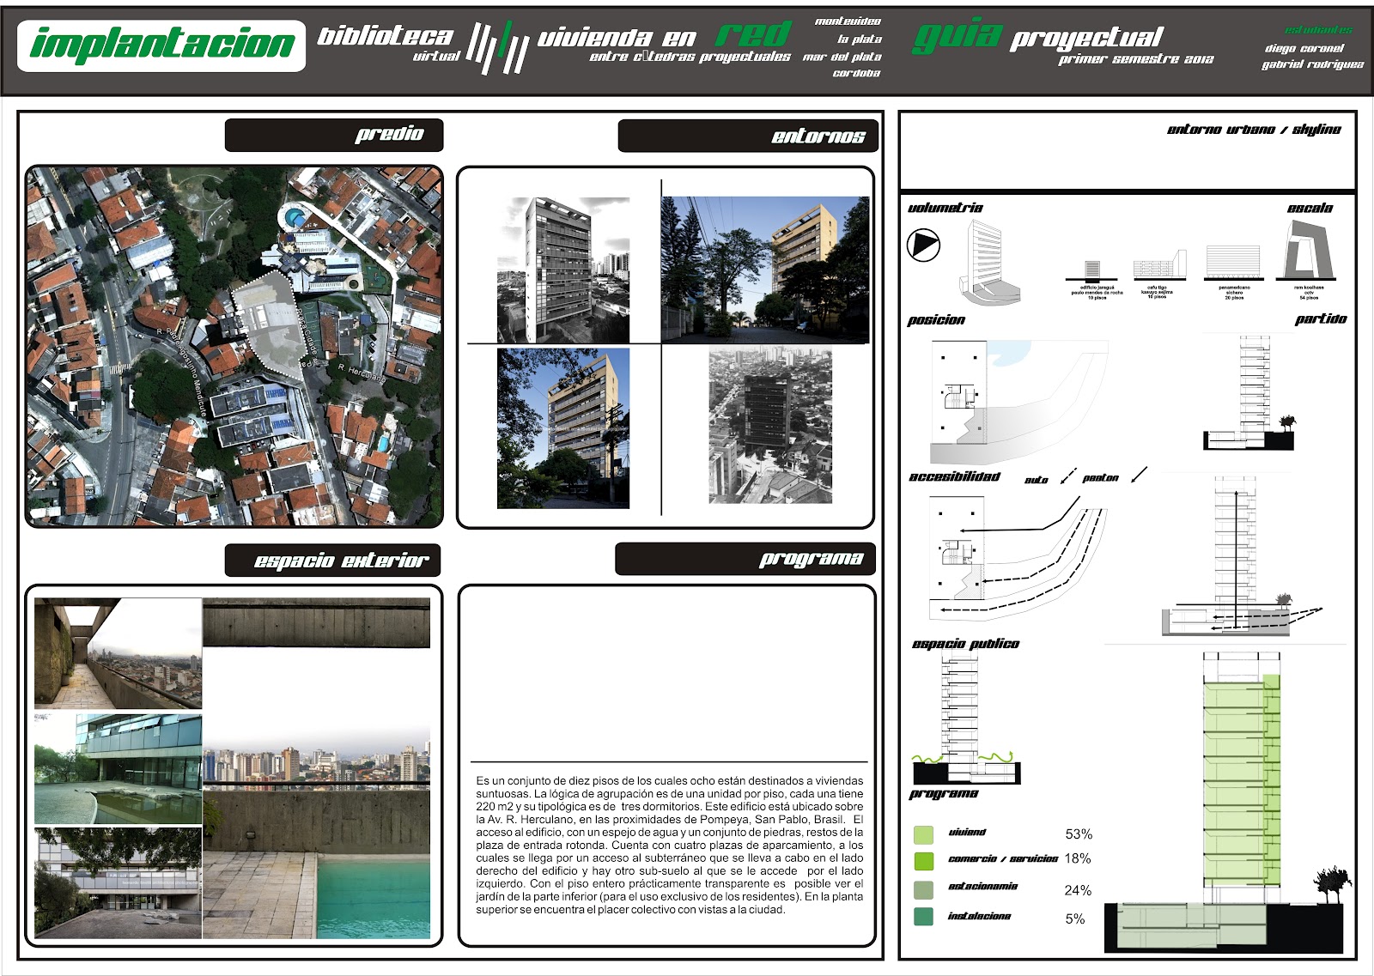Click the black 'programa' banner above the text box
Image resolution: width=1374 pixels, height=976 pixels.
(745, 559)
